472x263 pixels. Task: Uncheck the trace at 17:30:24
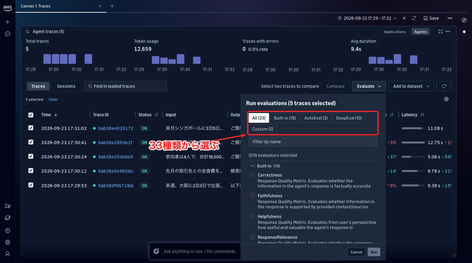click(31, 156)
